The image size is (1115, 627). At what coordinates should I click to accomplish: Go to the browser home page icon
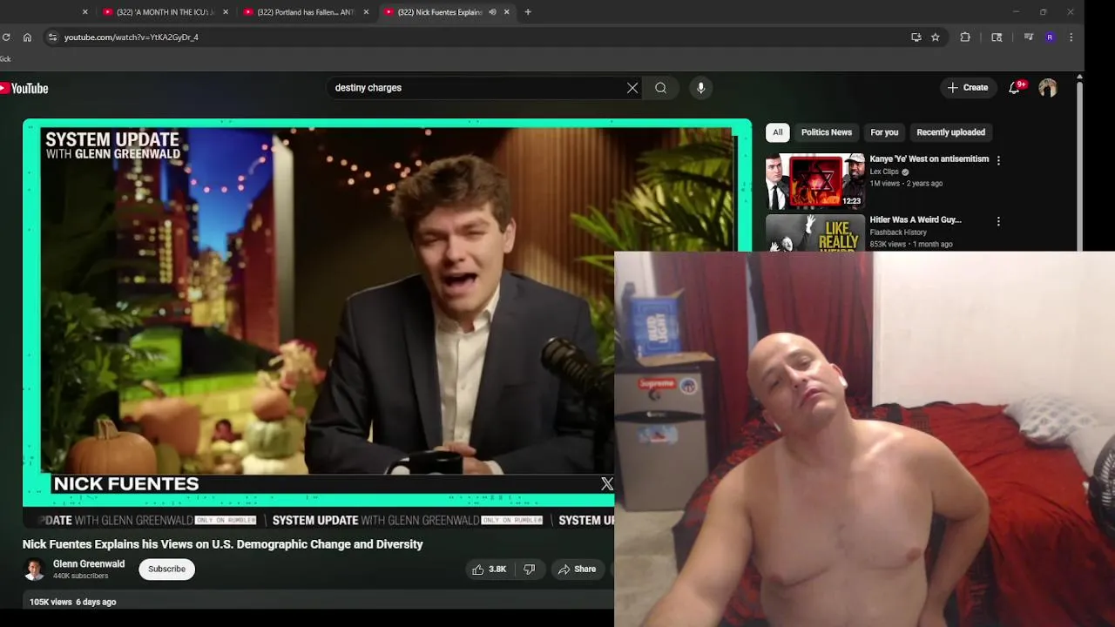coord(28,37)
